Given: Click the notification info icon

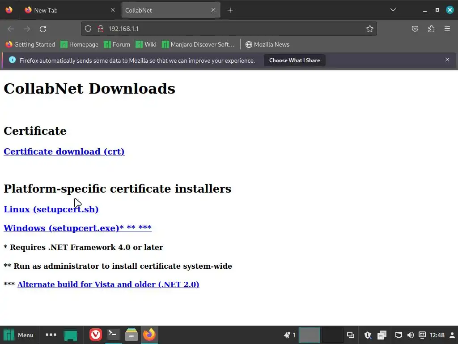Looking at the screenshot, I should coord(12,60).
